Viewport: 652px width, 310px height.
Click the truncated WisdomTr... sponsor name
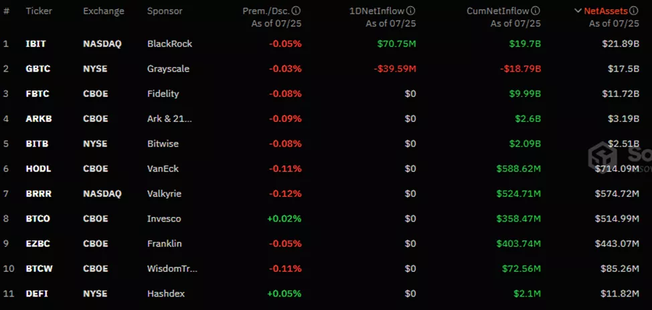point(172,268)
